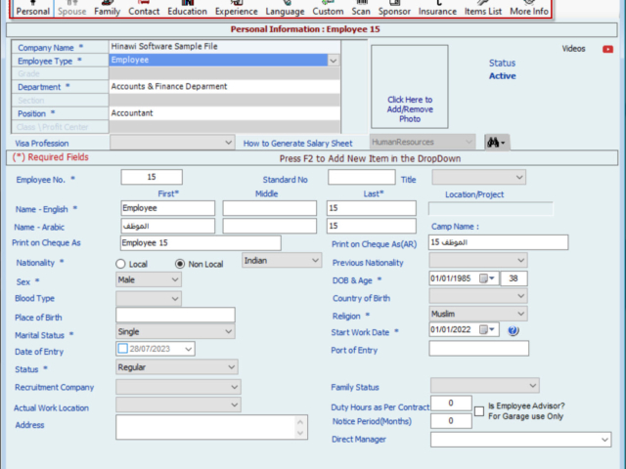Open the Marital Status dropdown

(x=228, y=332)
